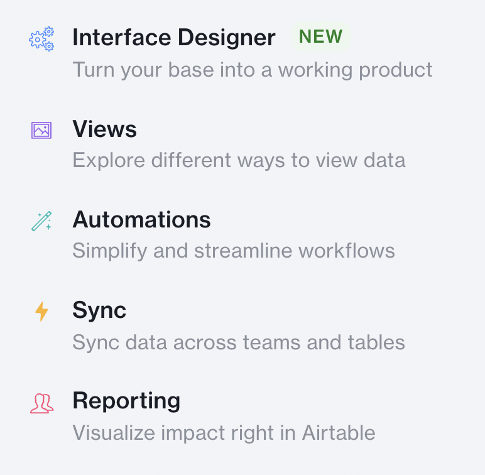
Task: Click the yellow lightning bolt Sync icon
Action: tap(41, 312)
